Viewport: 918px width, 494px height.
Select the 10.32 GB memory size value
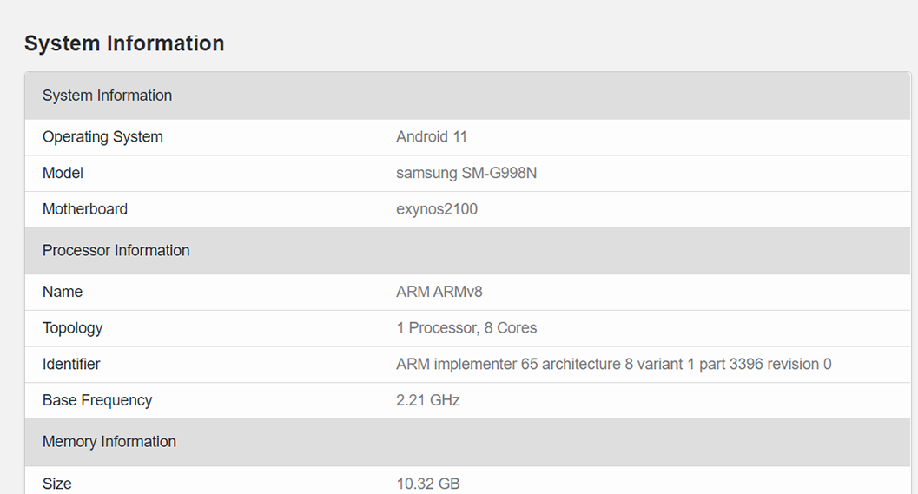tap(428, 484)
